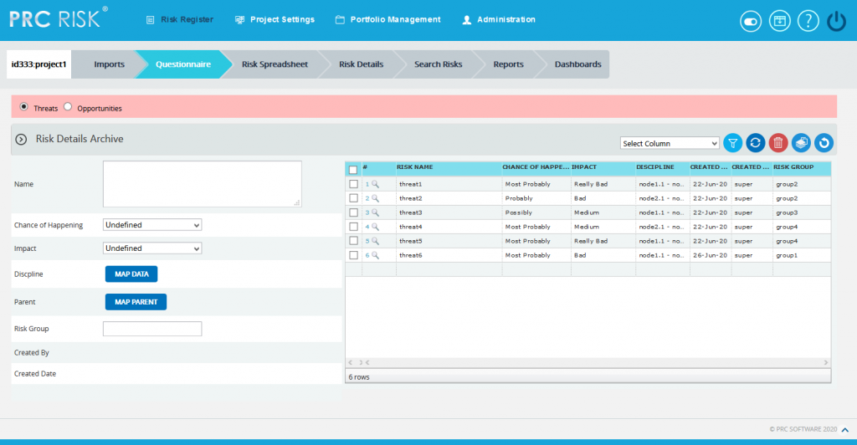Open the Select Column dropdown
Screen dimensions: 857x445
click(670, 143)
